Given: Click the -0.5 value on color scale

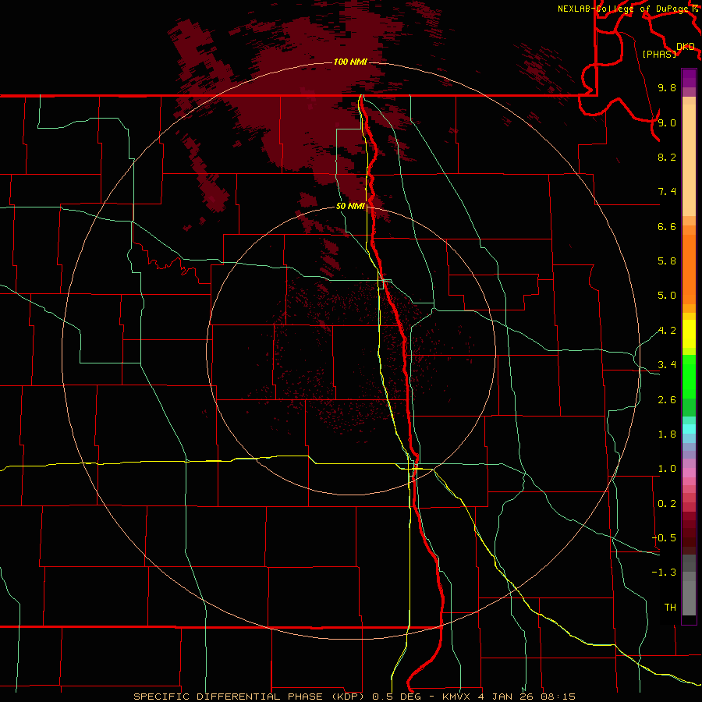Looking at the screenshot, I should [665, 538].
